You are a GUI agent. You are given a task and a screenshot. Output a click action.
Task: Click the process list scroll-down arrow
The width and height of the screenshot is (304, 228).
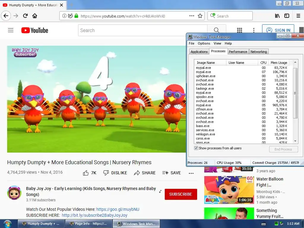tap(295, 141)
